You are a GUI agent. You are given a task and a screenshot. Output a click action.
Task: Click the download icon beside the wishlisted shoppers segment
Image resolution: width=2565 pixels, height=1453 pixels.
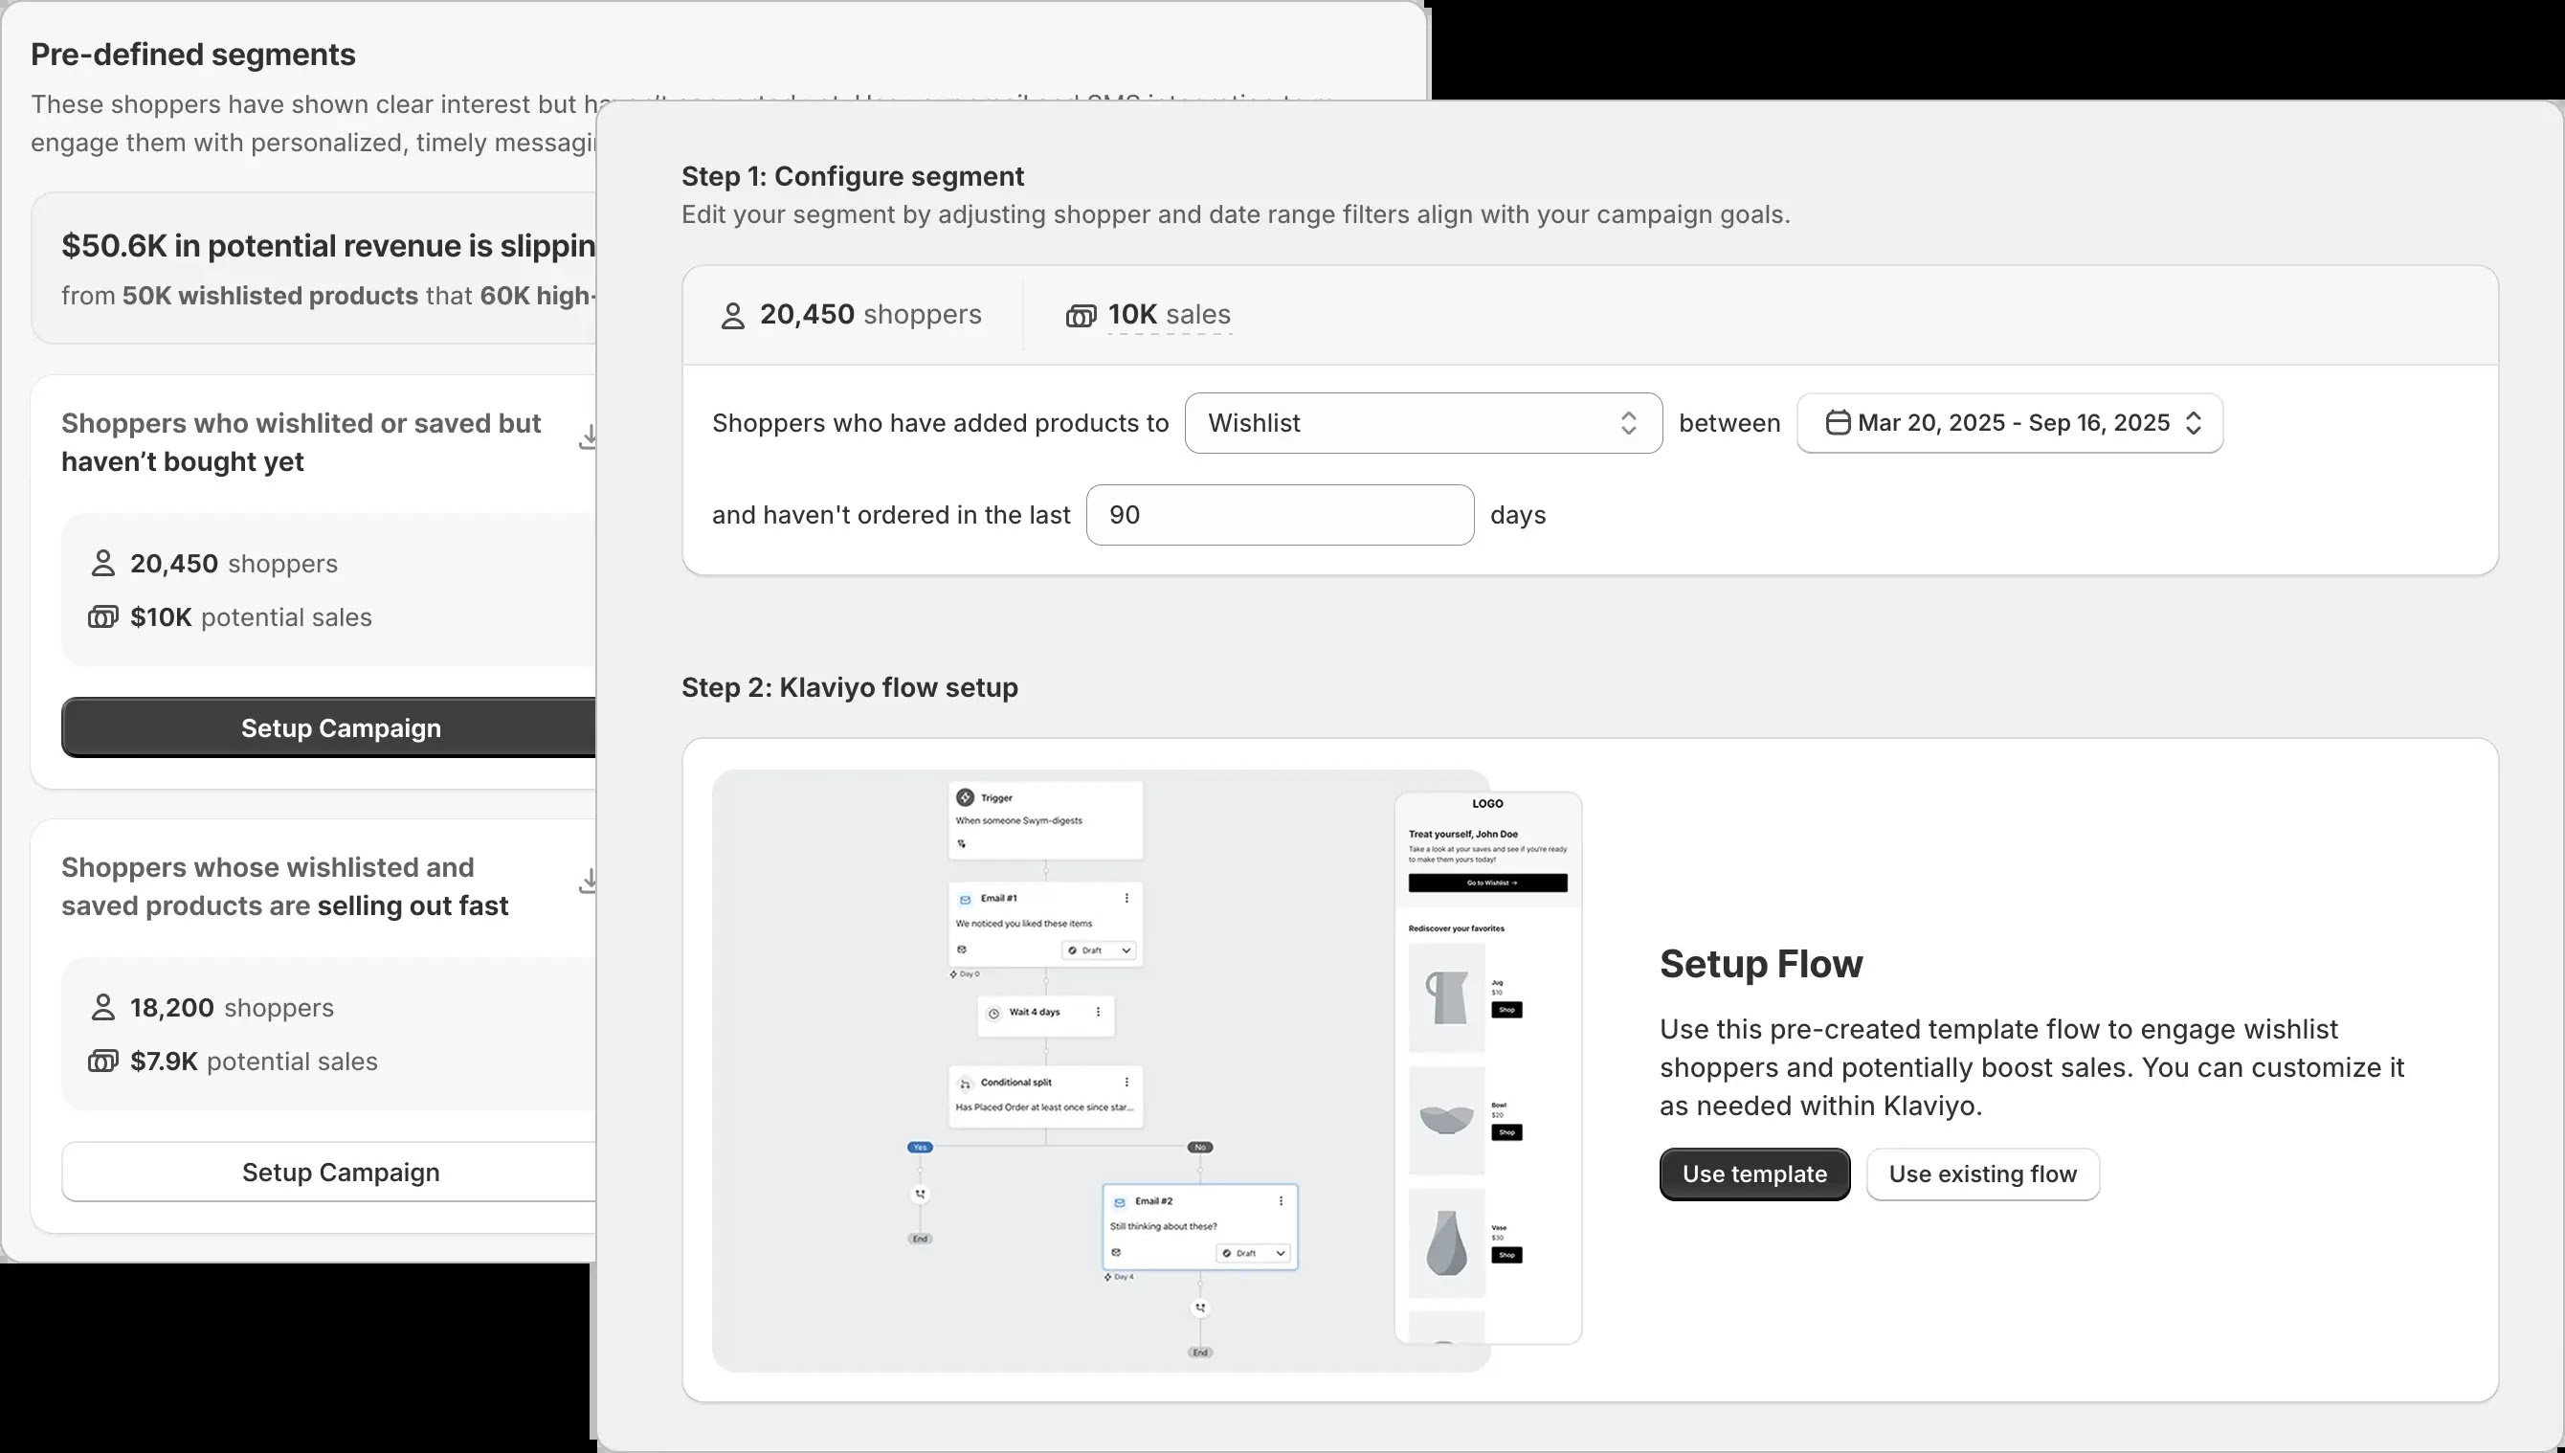(x=589, y=436)
